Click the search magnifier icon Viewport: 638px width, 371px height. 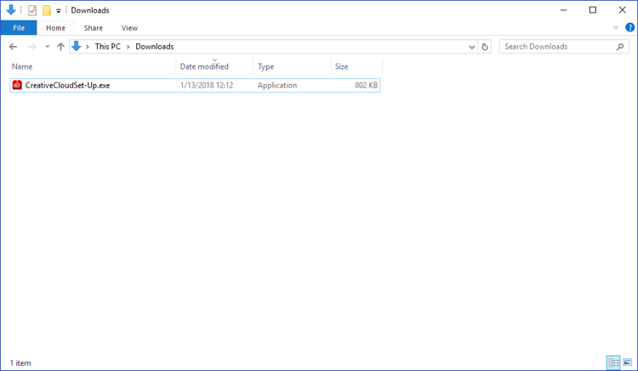(621, 47)
